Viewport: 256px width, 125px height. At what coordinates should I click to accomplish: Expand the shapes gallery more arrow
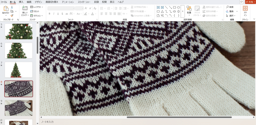tap(182, 11)
